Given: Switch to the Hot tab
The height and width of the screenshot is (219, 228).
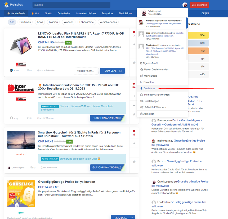Looking at the screenshot, I should [35, 13].
